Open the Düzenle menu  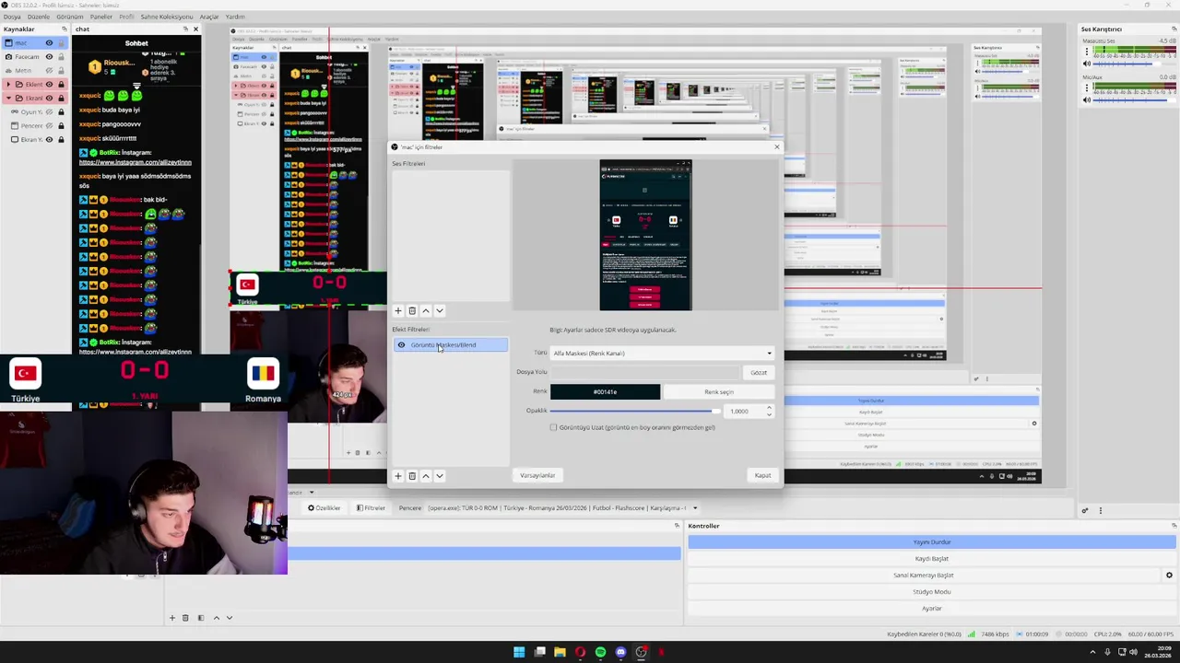(39, 17)
